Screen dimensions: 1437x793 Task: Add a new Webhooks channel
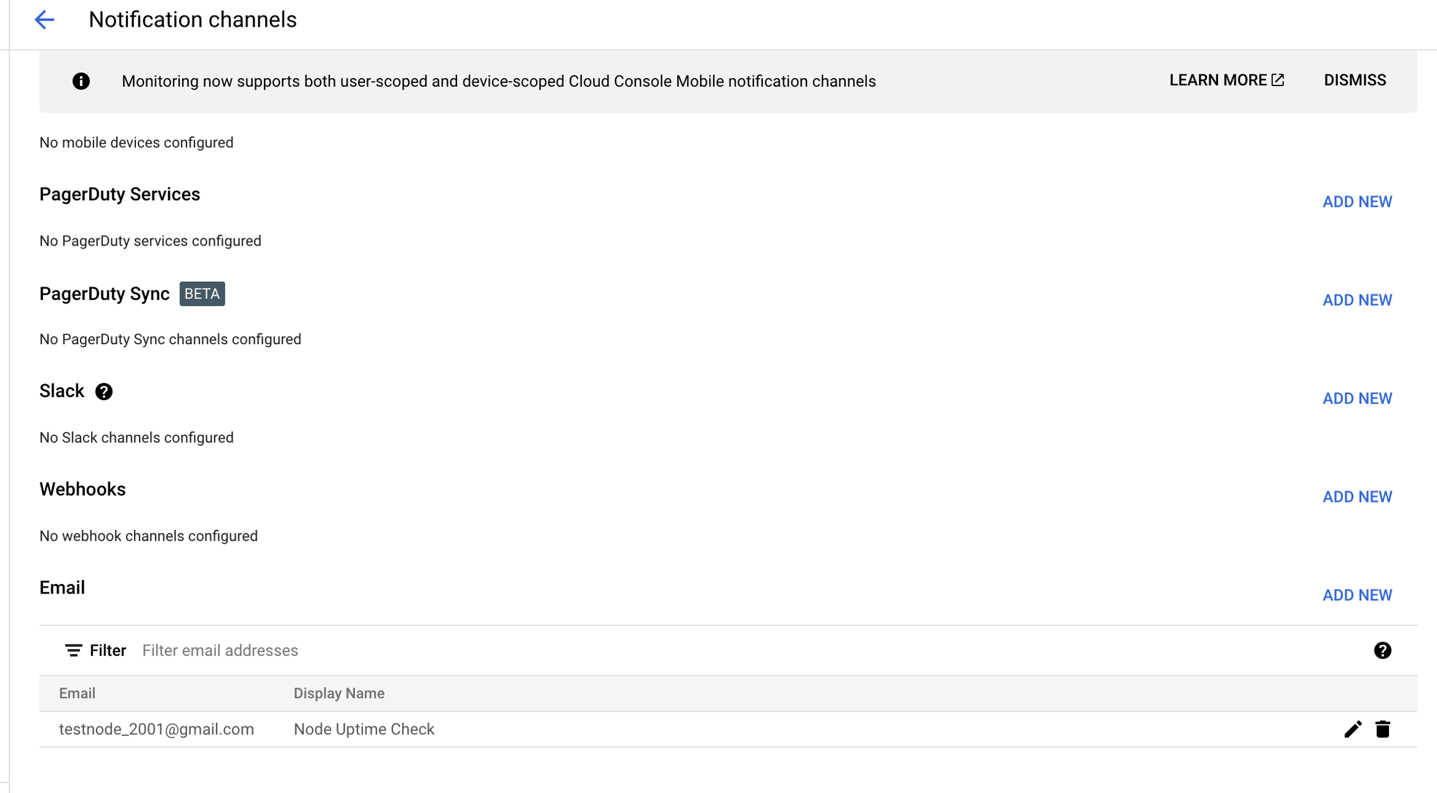pyautogui.click(x=1357, y=497)
